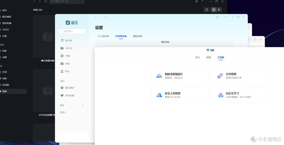Click 其他 (34) heading in video window

tap(38, 10)
